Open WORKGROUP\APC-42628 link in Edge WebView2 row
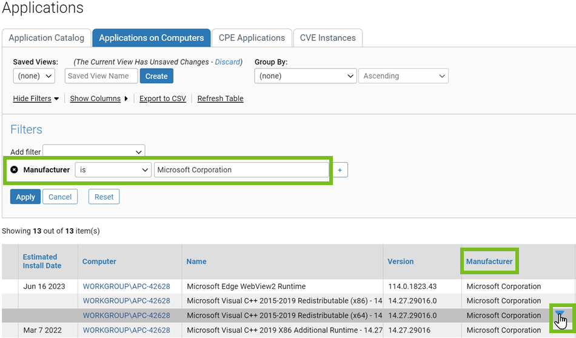Screen dimensions: 576x338 [x=126, y=286]
